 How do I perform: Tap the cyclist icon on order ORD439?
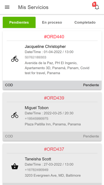click(x=15, y=115)
